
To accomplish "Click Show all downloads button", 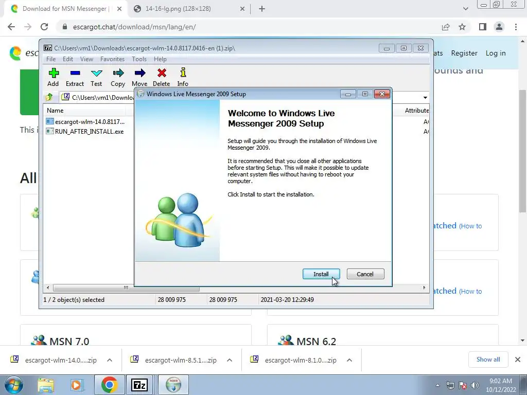I will point(488,360).
